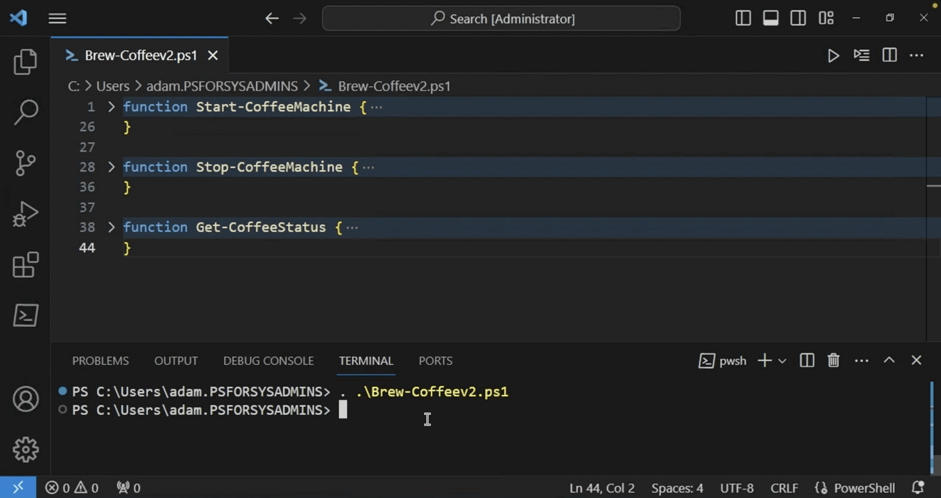Open terminal panel More Actions ellipsis
Viewport: 941px width, 498px height.
(862, 361)
